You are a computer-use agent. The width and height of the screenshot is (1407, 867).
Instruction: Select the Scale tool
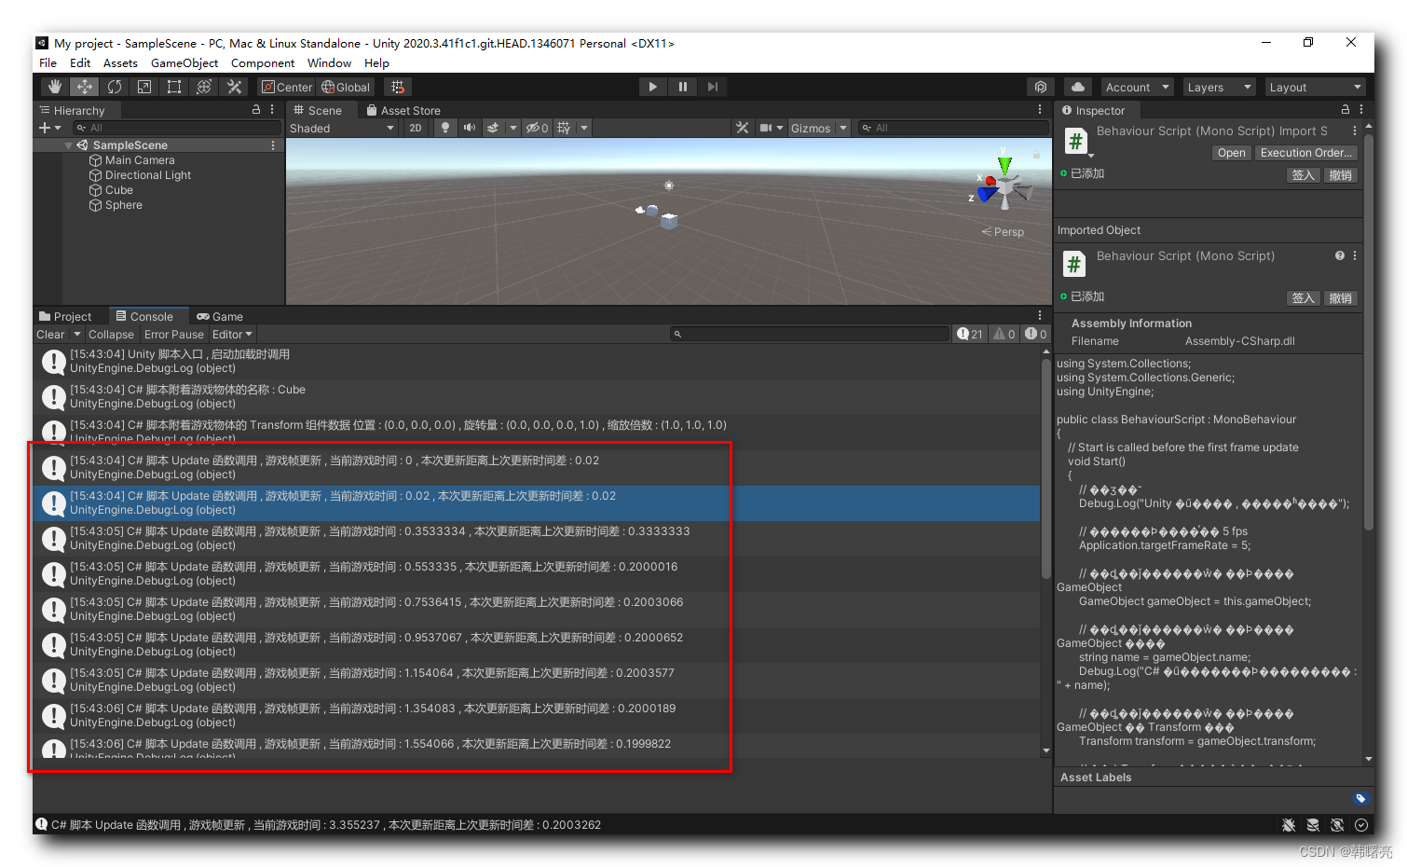[143, 86]
